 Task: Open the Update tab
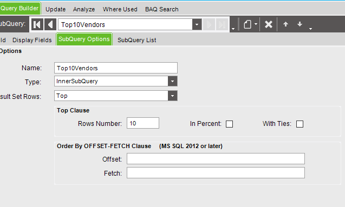55,9
